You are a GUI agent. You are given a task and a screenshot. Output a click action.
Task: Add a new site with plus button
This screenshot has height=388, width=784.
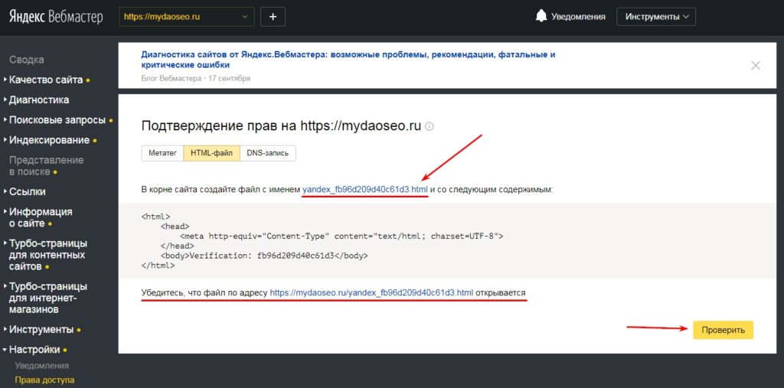coord(273,17)
